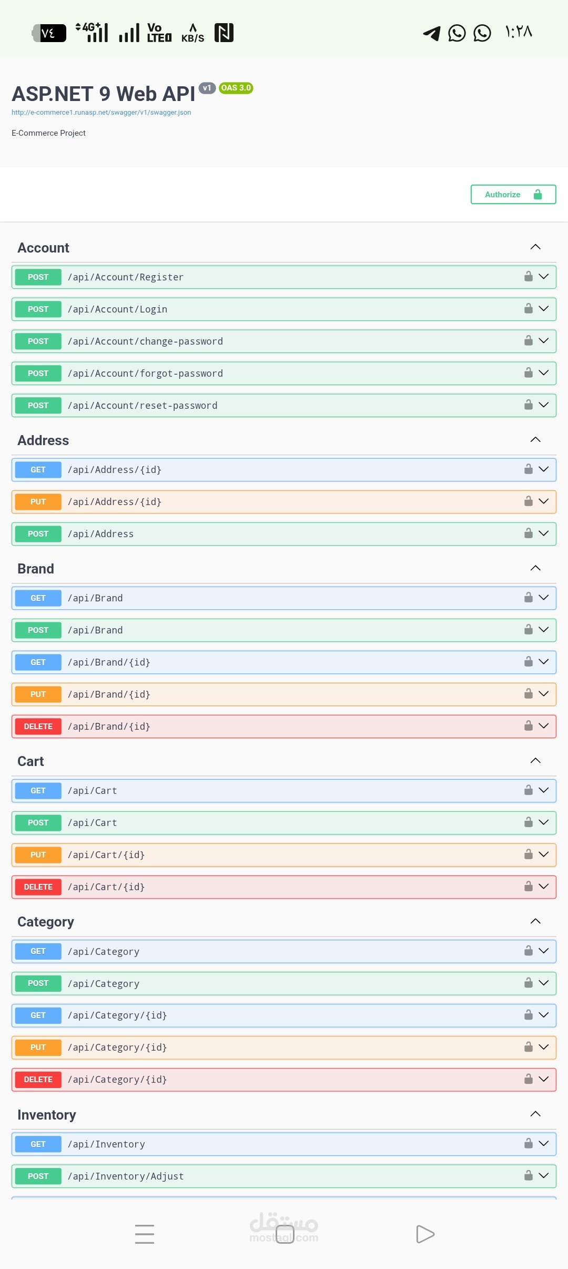Click lock icon on GET /api/Category
This screenshot has width=568, height=1269.
(529, 950)
